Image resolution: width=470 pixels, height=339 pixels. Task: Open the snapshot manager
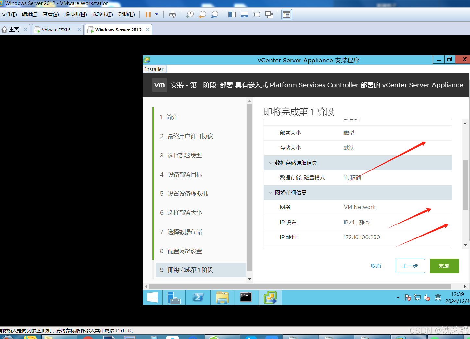(x=215, y=14)
